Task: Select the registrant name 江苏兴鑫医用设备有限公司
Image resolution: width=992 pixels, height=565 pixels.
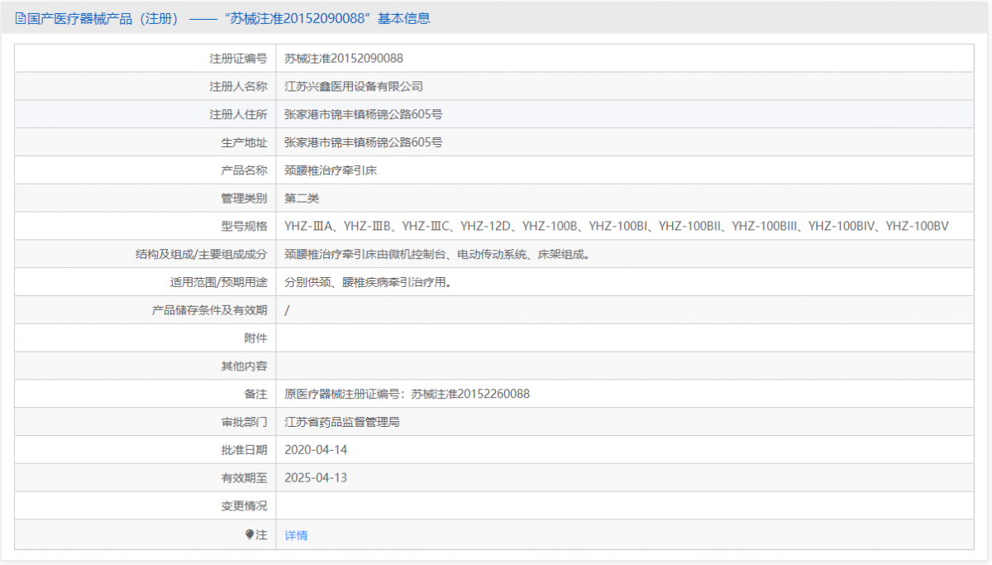Action: click(x=354, y=87)
